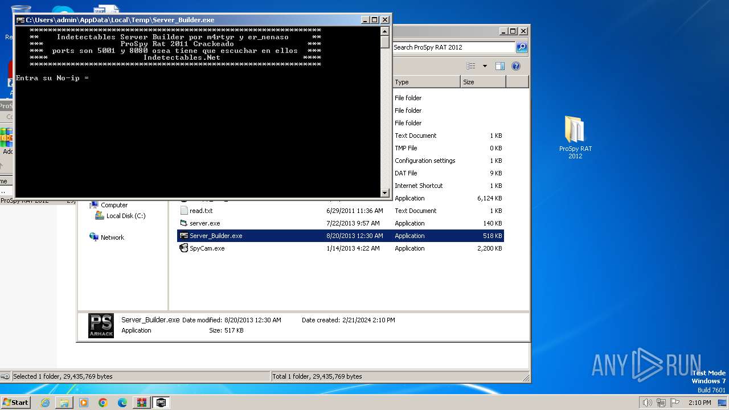
Task: Click the console scrollbar up arrow
Action: 385,31
